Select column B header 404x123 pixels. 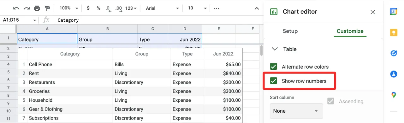click(107, 29)
